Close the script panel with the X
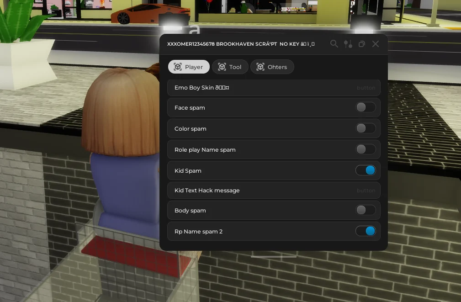Screen dimensions: 461x302 376,44
